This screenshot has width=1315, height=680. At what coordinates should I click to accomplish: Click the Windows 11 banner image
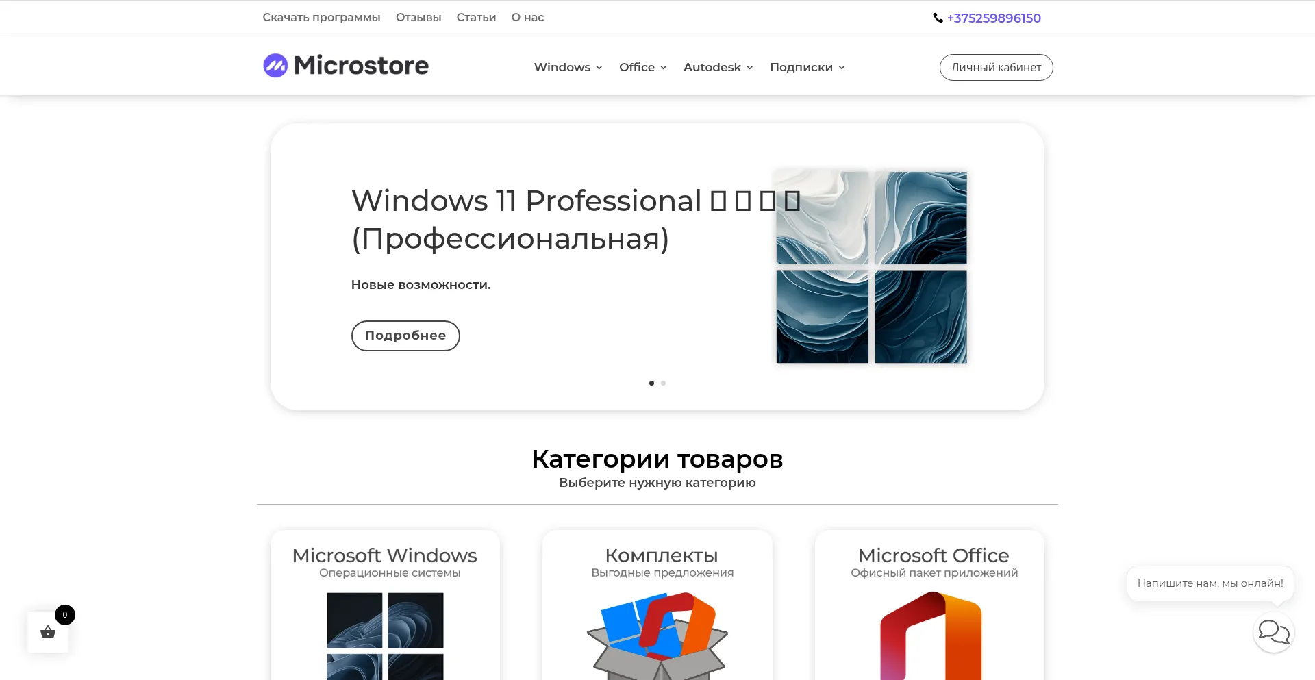click(871, 267)
